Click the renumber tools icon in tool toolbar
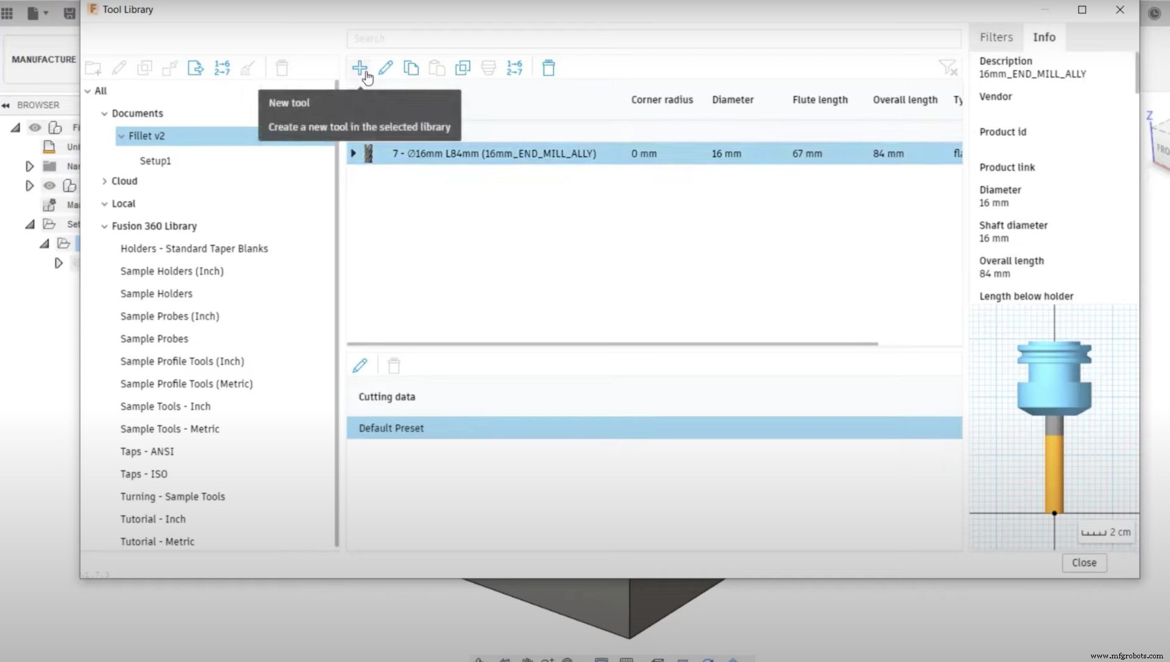The image size is (1170, 662). pos(514,68)
